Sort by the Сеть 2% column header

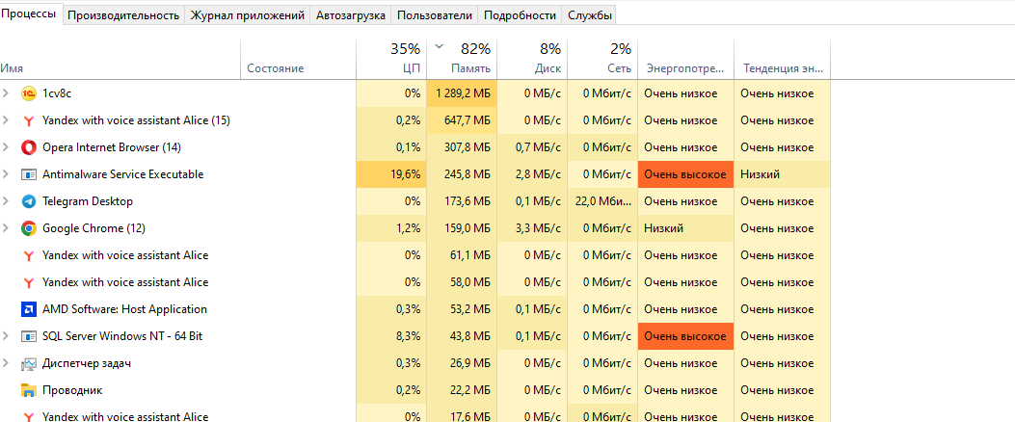pyautogui.click(x=602, y=60)
